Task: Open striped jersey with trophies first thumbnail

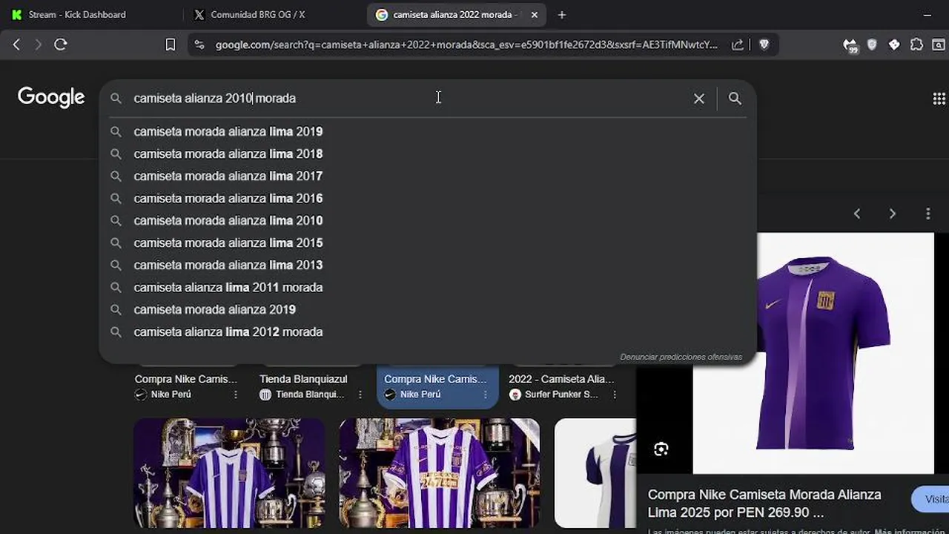Action: point(229,473)
